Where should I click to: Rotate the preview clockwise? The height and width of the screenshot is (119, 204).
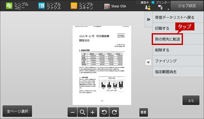coord(114,112)
